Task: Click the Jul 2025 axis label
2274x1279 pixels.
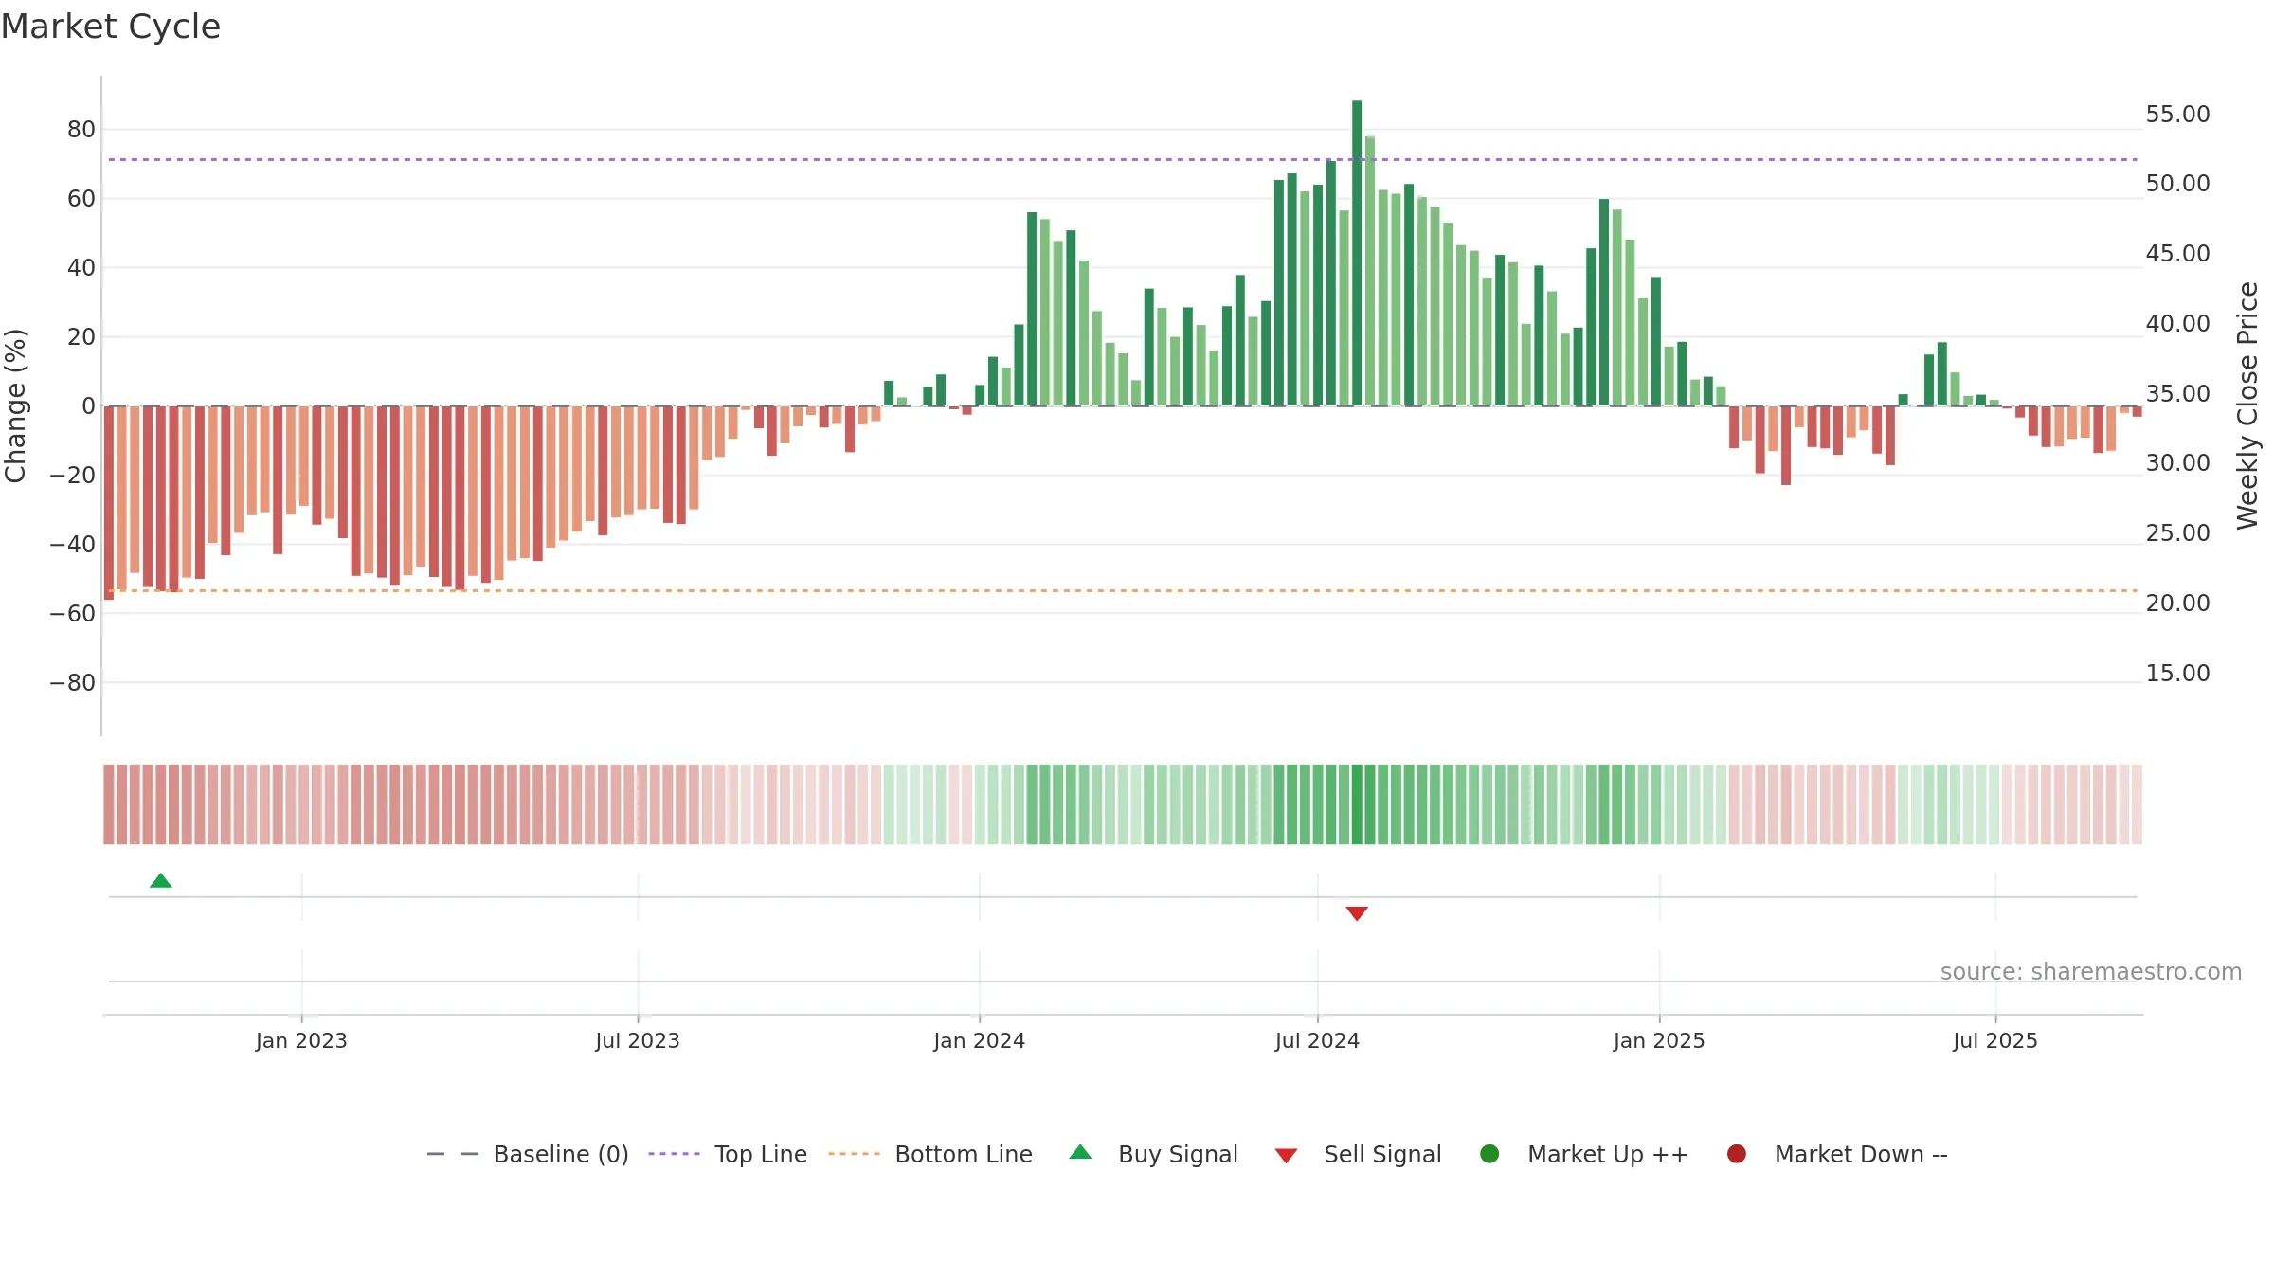Action: (x=1995, y=1040)
